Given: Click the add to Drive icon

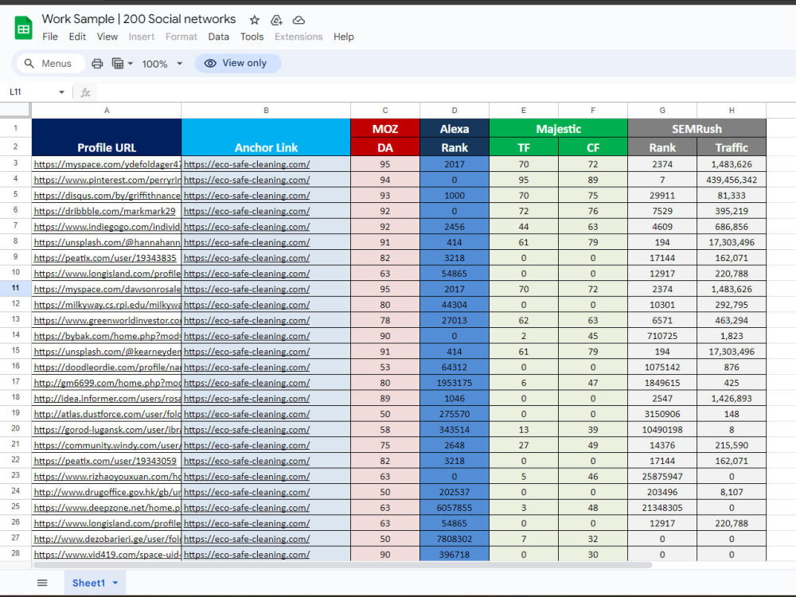Looking at the screenshot, I should coord(276,20).
